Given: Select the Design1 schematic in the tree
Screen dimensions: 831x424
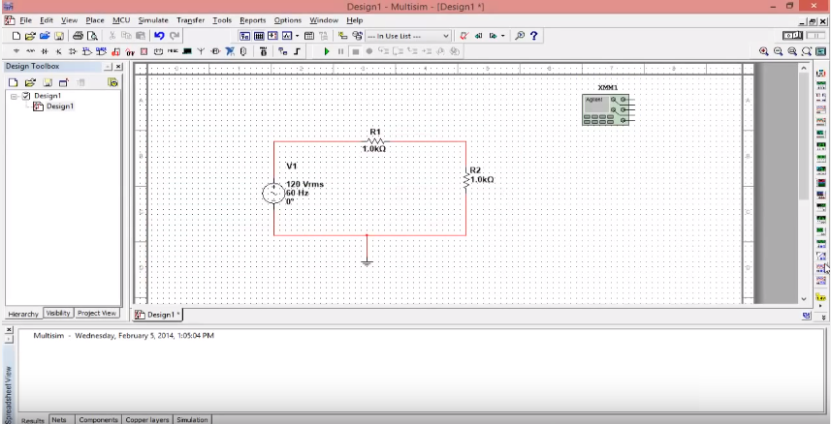Looking at the screenshot, I should click(x=58, y=106).
